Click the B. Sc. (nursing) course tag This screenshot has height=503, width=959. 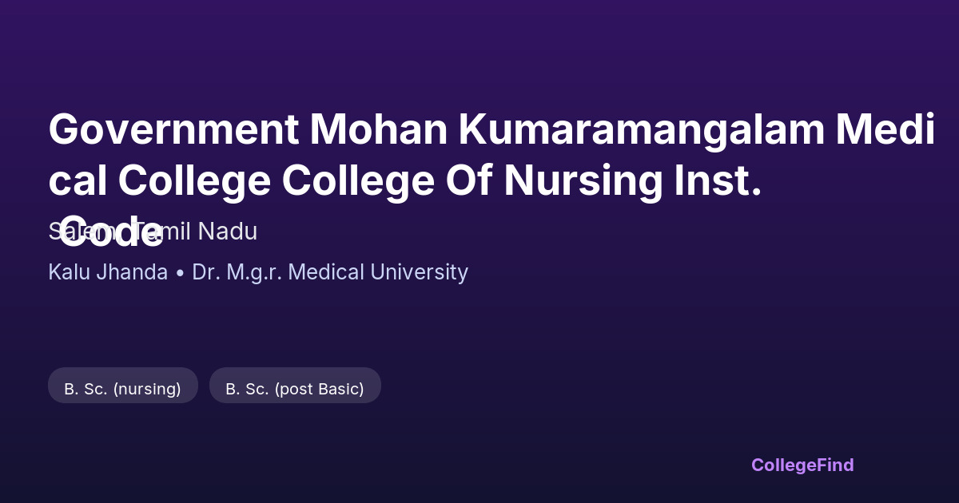tap(122, 389)
